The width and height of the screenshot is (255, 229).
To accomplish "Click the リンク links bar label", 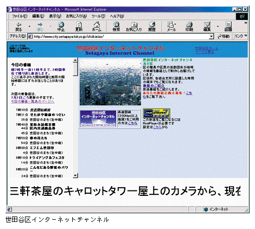I will 239,36.
